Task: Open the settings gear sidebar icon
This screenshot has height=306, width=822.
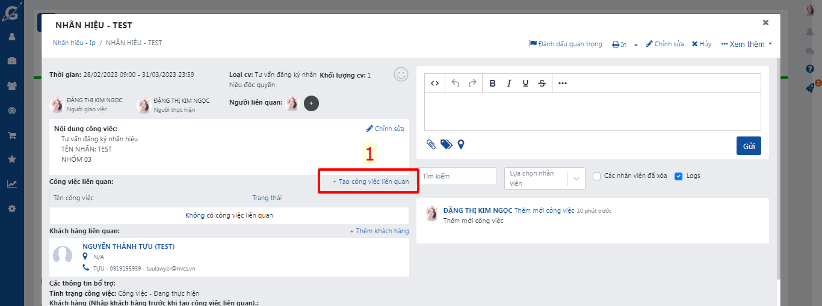Action: click(x=11, y=209)
